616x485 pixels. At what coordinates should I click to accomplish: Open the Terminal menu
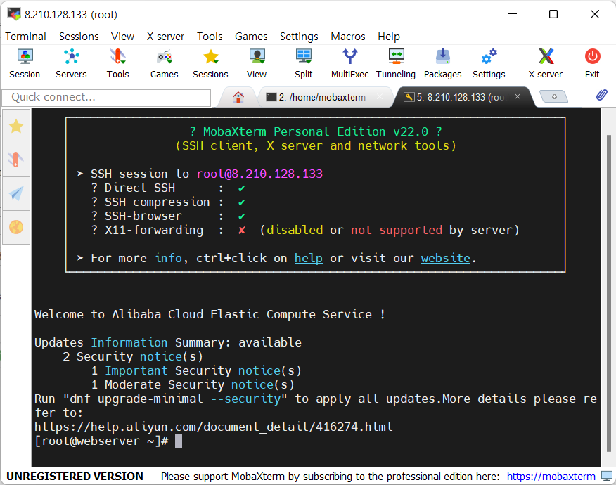25,37
